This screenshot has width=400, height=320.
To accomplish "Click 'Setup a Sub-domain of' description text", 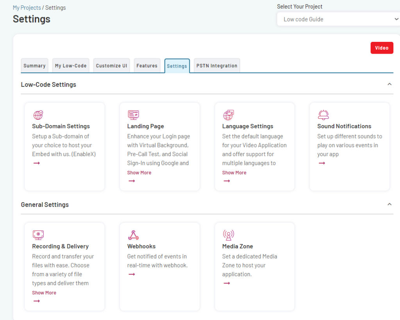I will click(x=61, y=137).
